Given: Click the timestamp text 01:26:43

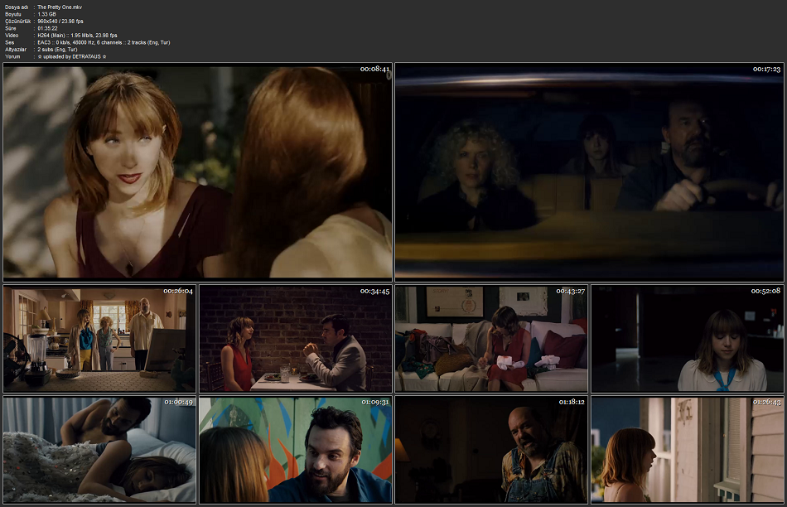Looking at the screenshot, I should 767,402.
